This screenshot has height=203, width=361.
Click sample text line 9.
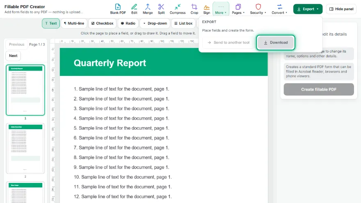(x=121, y=167)
